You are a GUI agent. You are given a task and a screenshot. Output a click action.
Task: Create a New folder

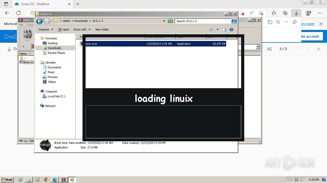pyautogui.click(x=102, y=29)
